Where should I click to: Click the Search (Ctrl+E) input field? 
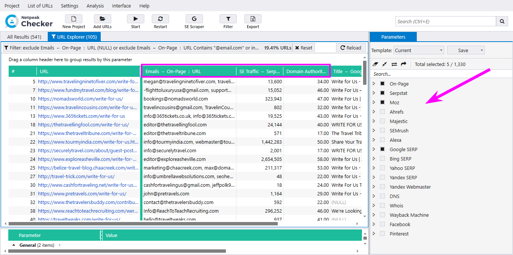pos(446,21)
